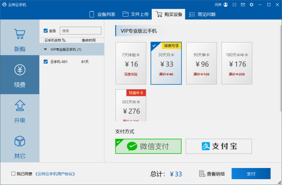Close the 云帅云手机 window
This screenshot has width=282, height=185.
tap(278, 4)
